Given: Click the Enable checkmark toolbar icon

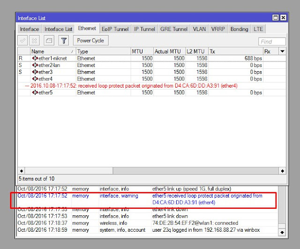Looking at the screenshot, I should pos(23,41).
